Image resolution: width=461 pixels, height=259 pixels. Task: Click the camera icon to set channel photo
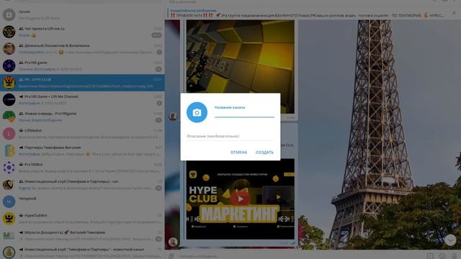tap(197, 112)
